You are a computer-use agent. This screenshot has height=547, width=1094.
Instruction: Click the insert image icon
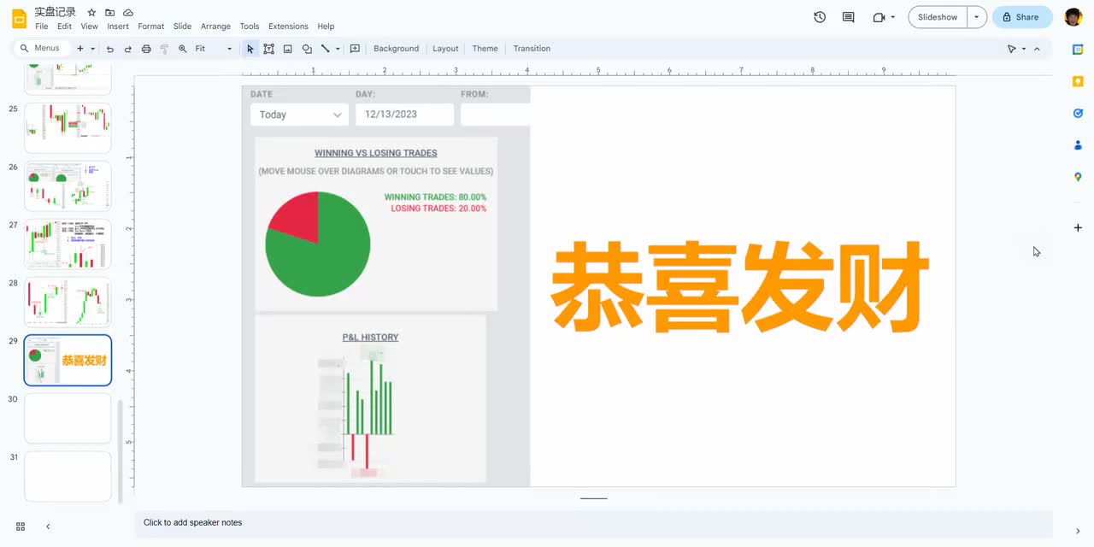point(287,49)
